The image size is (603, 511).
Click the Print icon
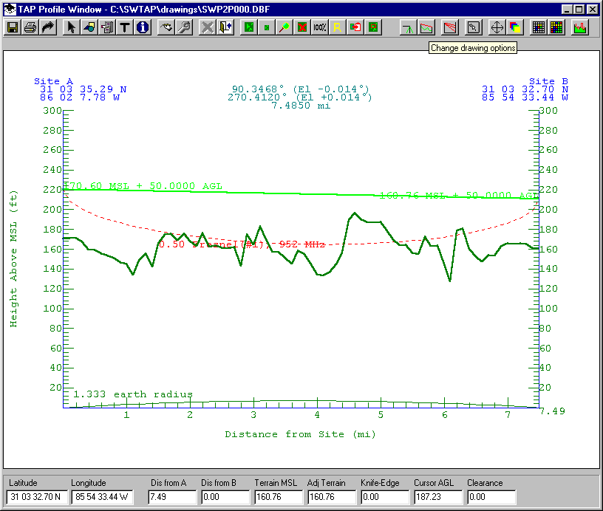(30, 27)
